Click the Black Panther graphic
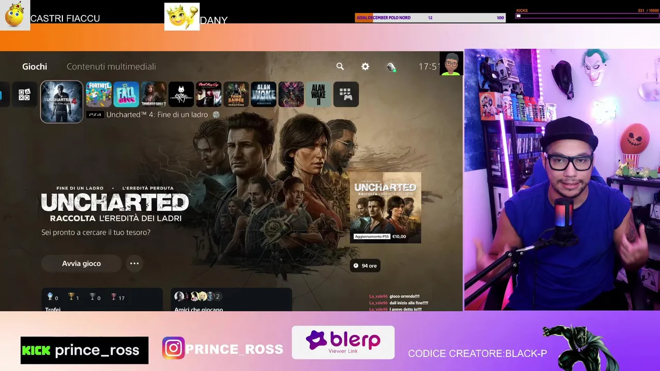The height and width of the screenshot is (371, 660). pos(580,348)
